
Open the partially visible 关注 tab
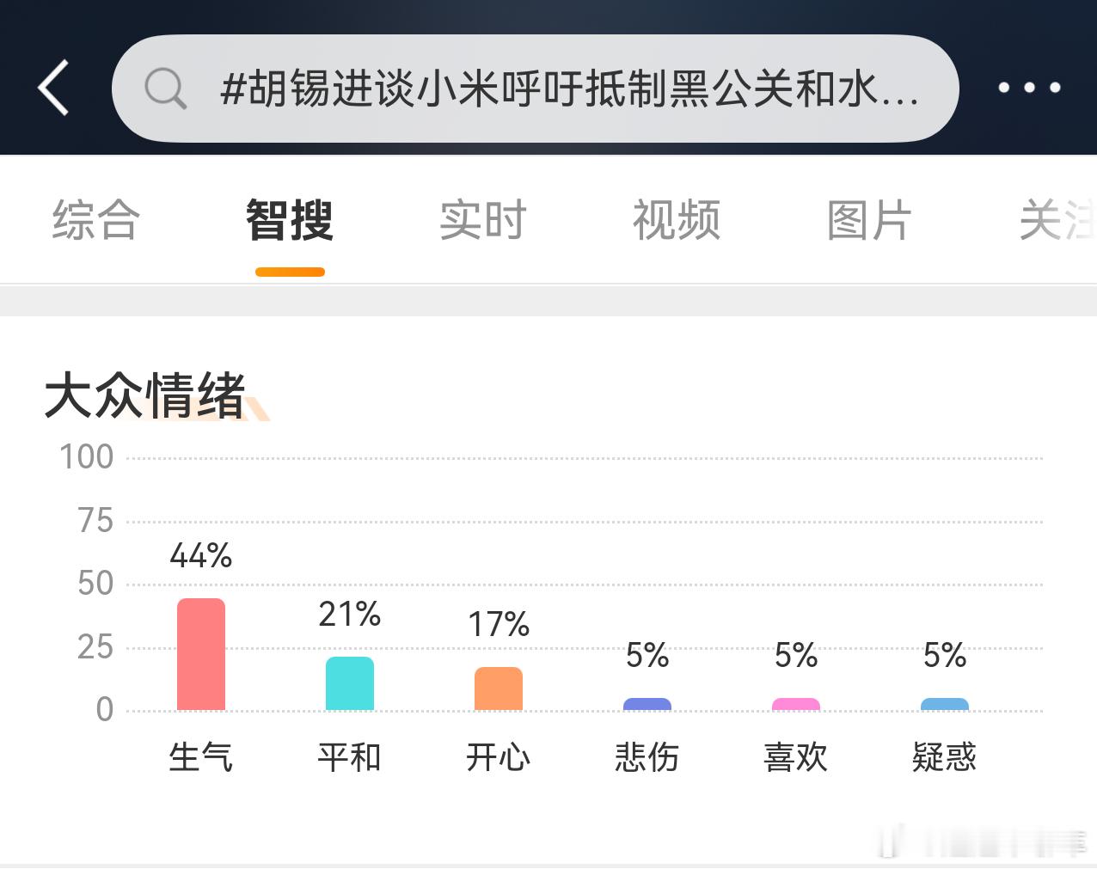1057,220
